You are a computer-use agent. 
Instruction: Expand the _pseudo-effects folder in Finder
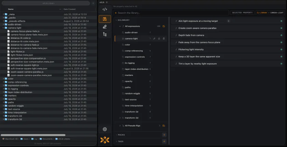coord(3,21)
